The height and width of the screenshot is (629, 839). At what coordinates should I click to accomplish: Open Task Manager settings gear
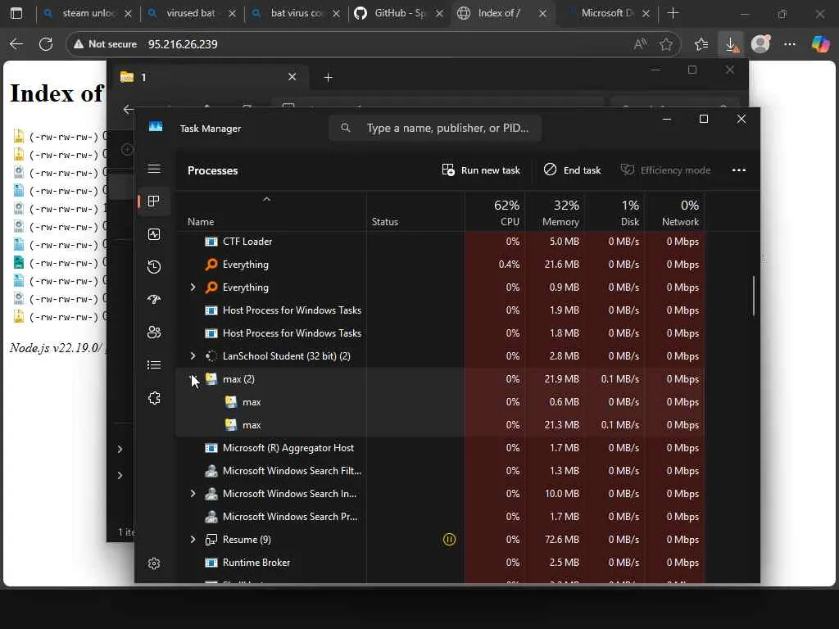pos(154,563)
